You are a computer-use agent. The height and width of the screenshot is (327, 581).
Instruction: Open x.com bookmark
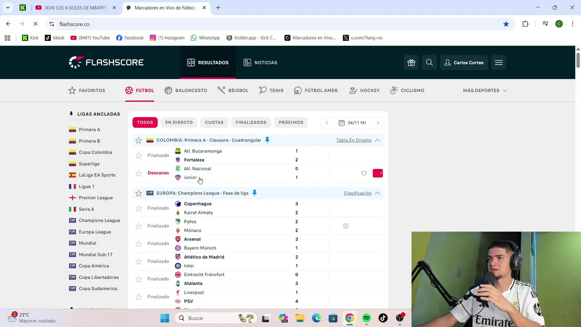[363, 38]
